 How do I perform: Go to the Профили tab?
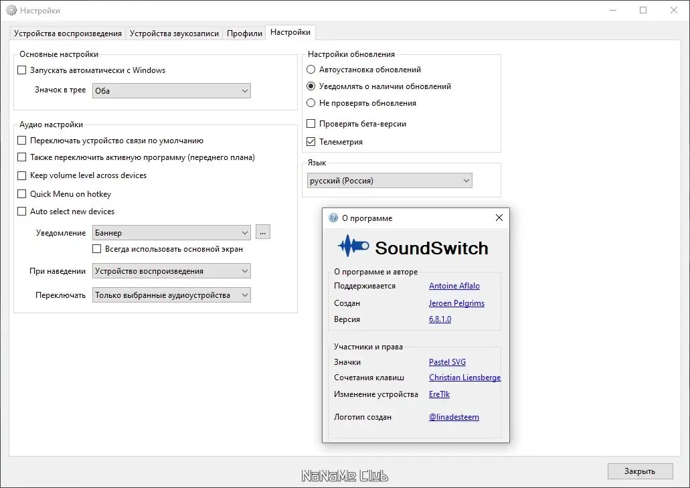(x=244, y=33)
